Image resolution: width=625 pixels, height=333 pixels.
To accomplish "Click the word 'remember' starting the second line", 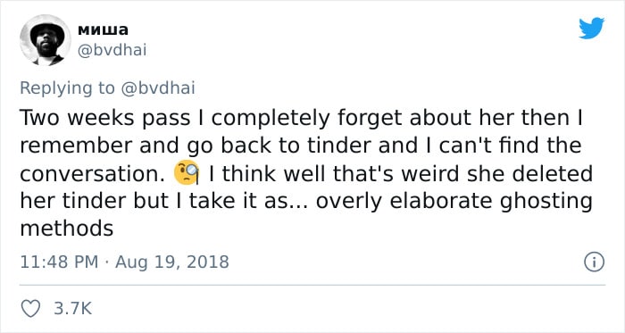I will (77, 146).
